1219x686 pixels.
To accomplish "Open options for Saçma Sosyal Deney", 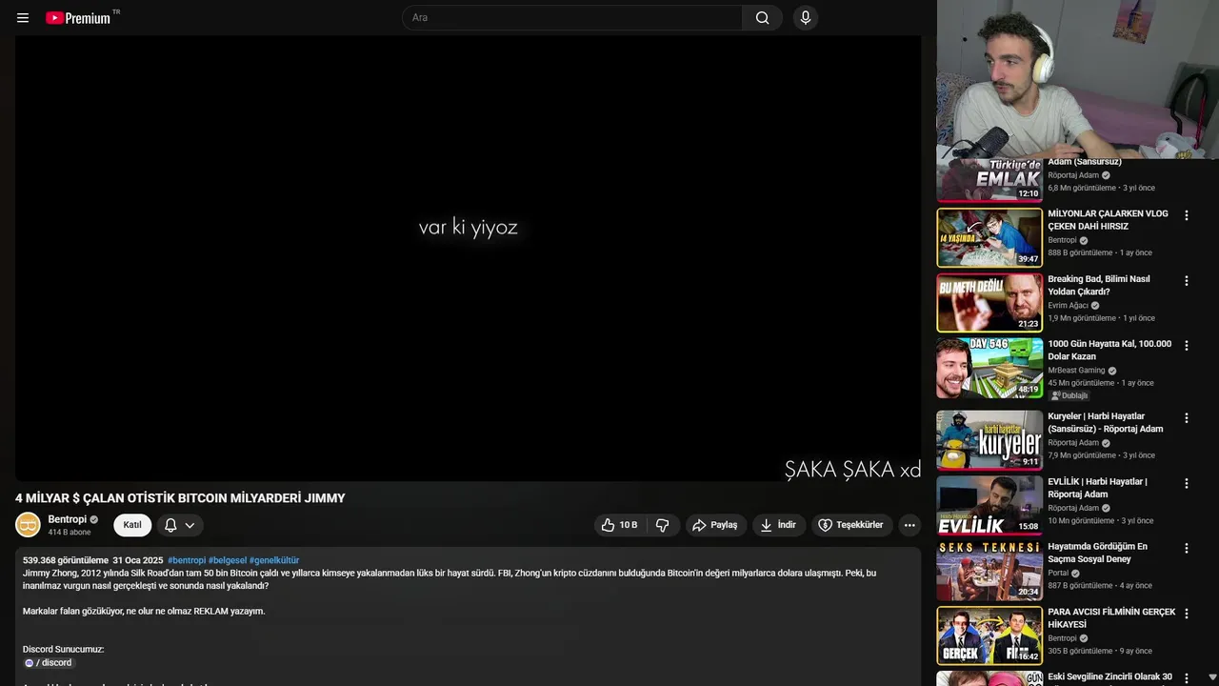I will coord(1187,549).
